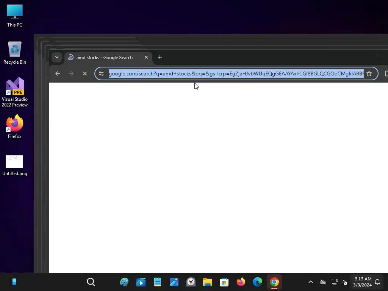View site information icon in the address bar

click(101, 74)
